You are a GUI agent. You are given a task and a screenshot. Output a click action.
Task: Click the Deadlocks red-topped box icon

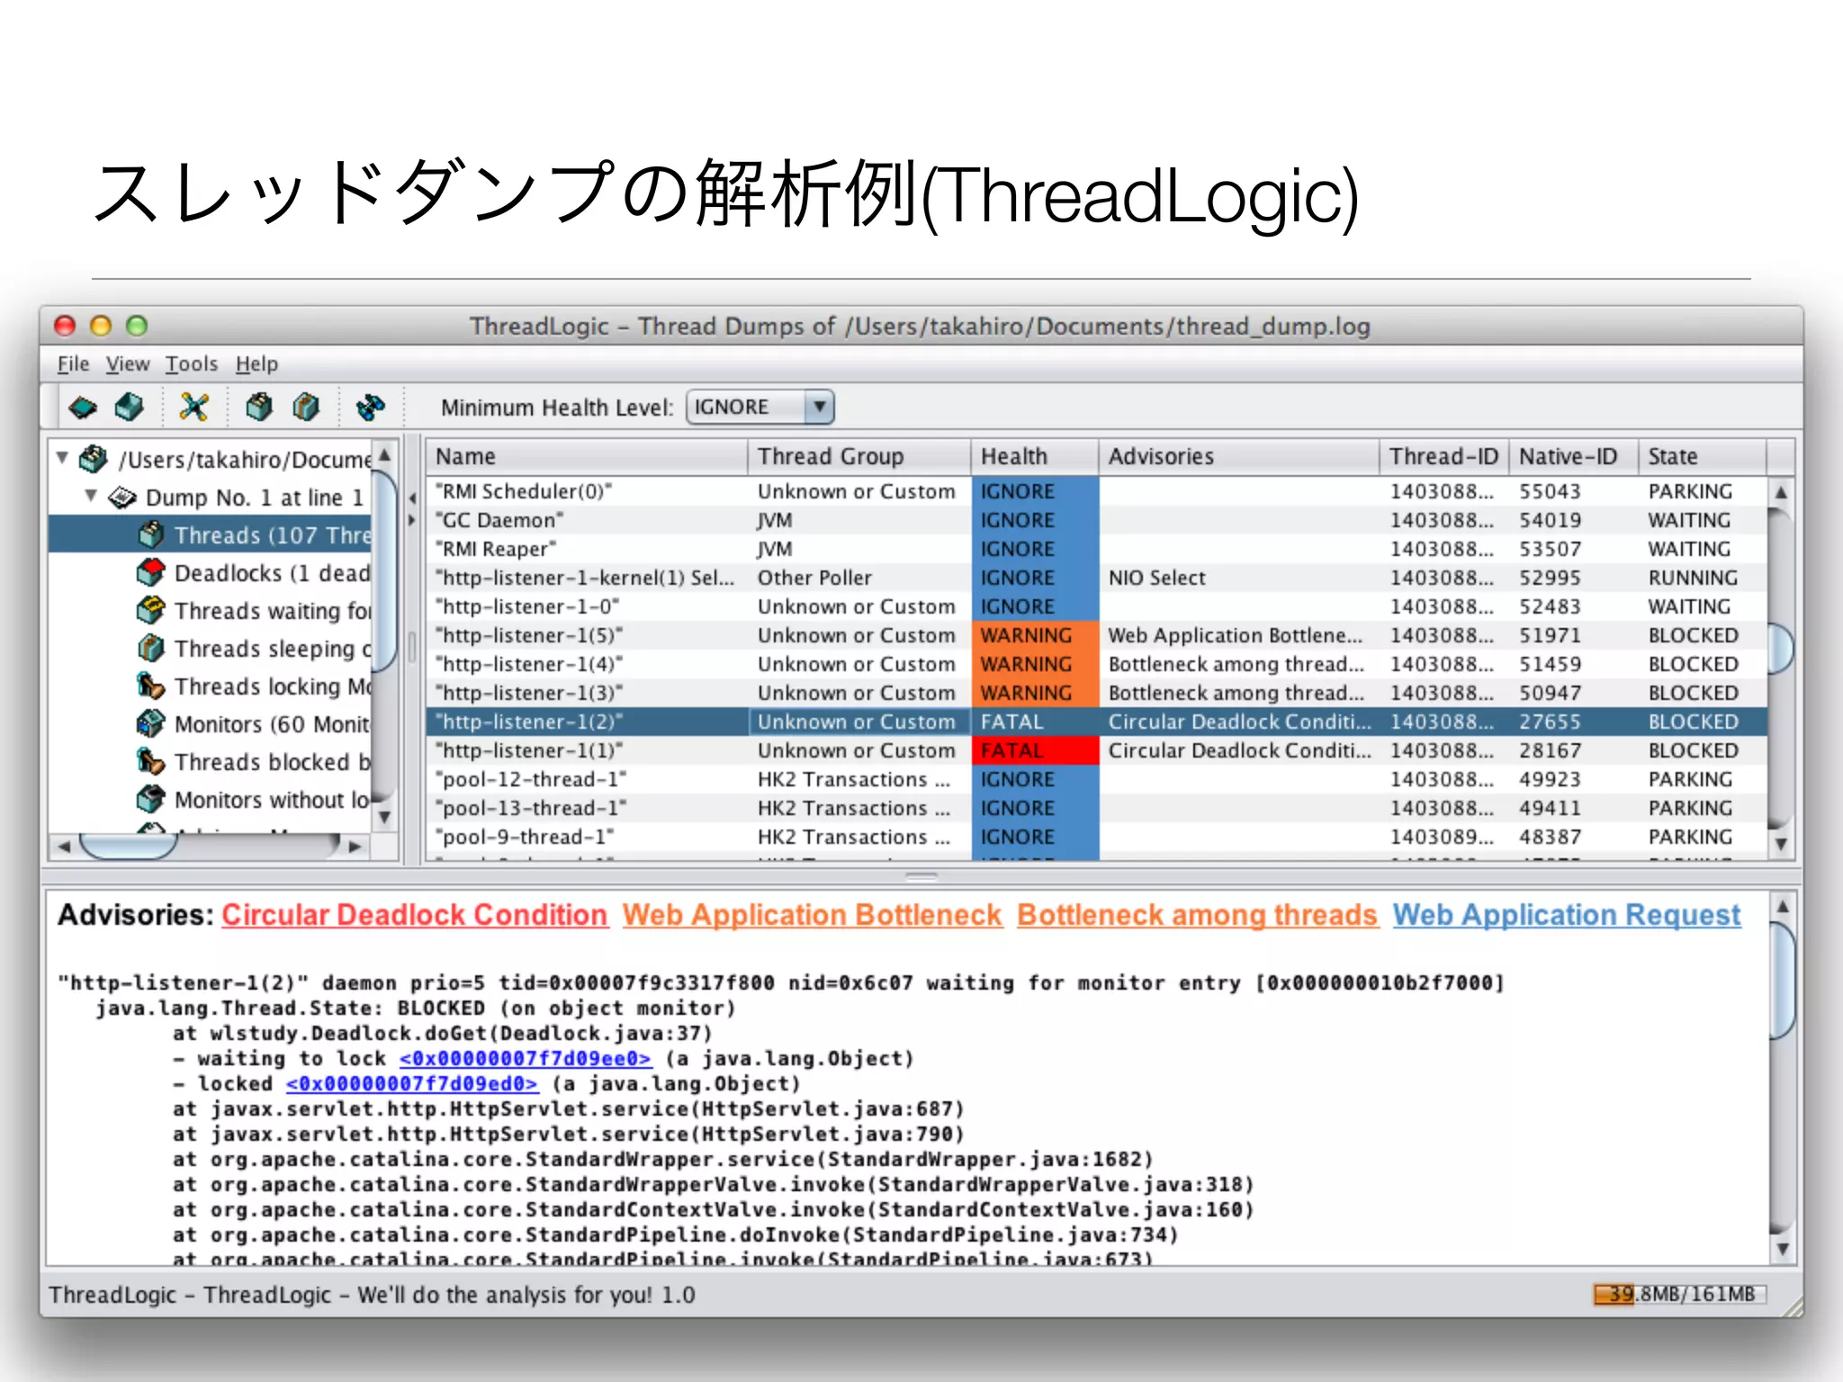[151, 572]
